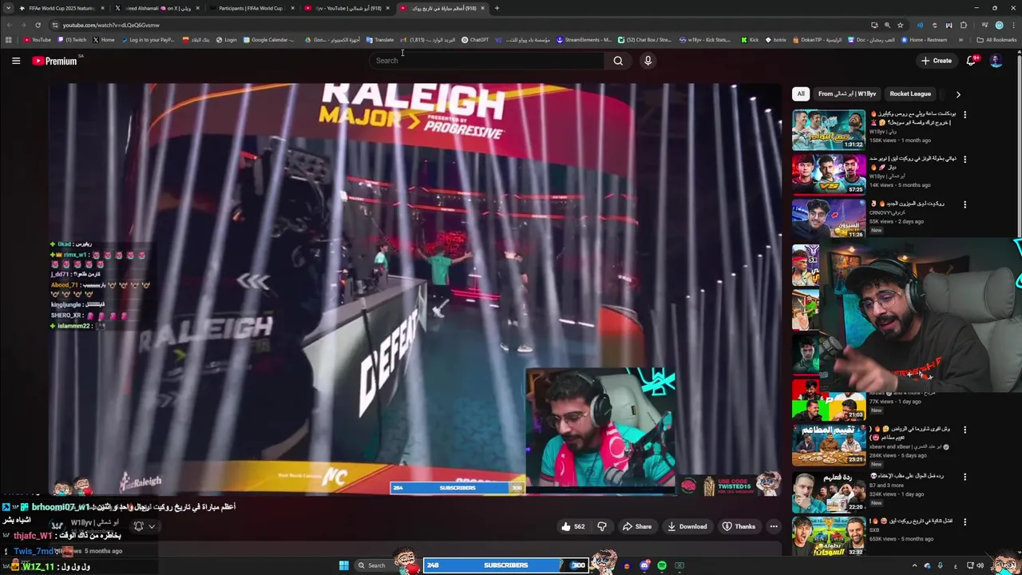Open thumbnail of the 23:21 video
The image size is (1022, 575).
pyautogui.click(x=829, y=445)
